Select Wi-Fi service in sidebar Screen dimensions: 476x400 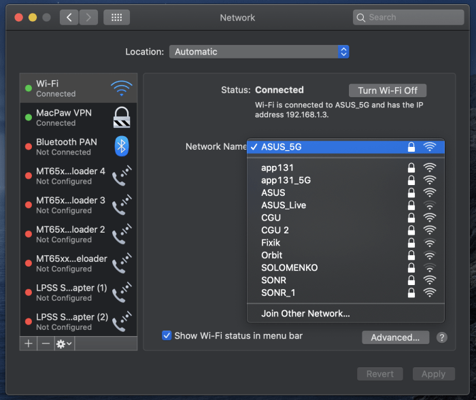point(78,88)
